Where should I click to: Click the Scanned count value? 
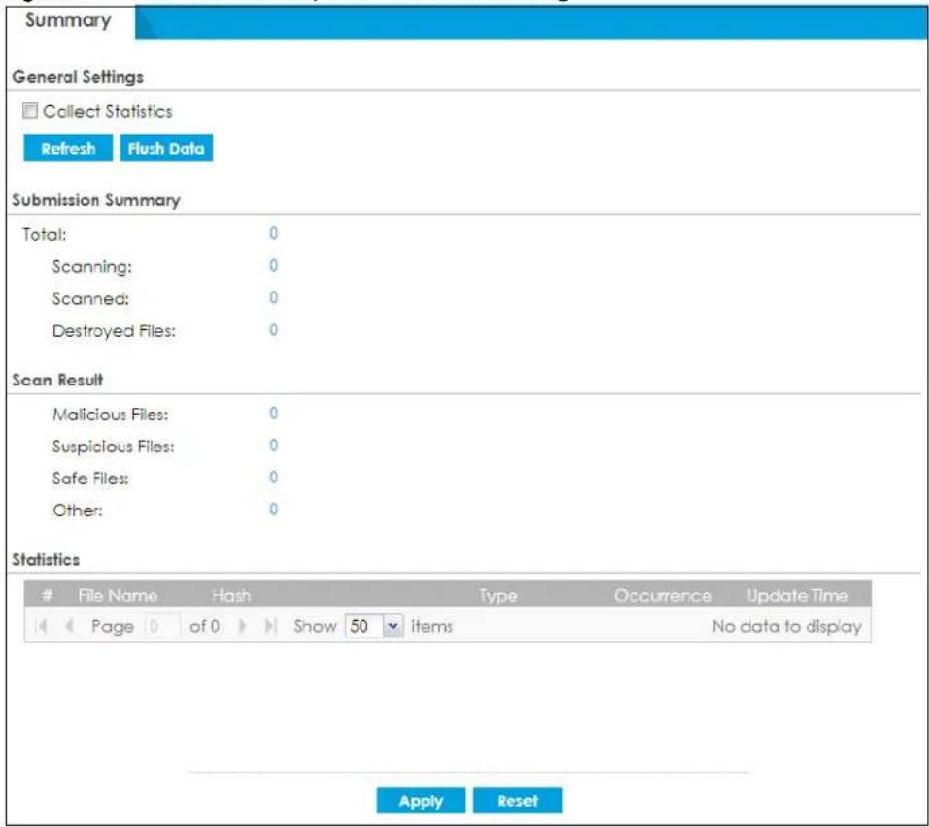pos(273,297)
